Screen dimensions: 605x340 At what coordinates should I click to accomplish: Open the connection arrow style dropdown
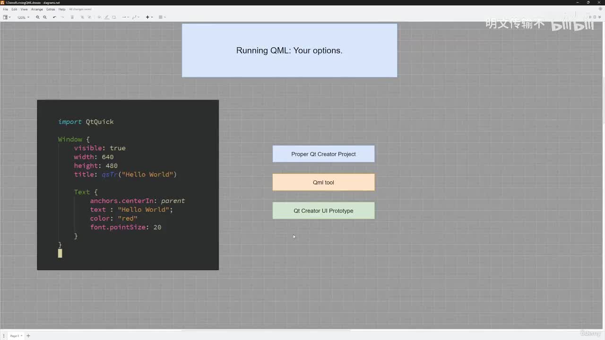[x=125, y=17]
